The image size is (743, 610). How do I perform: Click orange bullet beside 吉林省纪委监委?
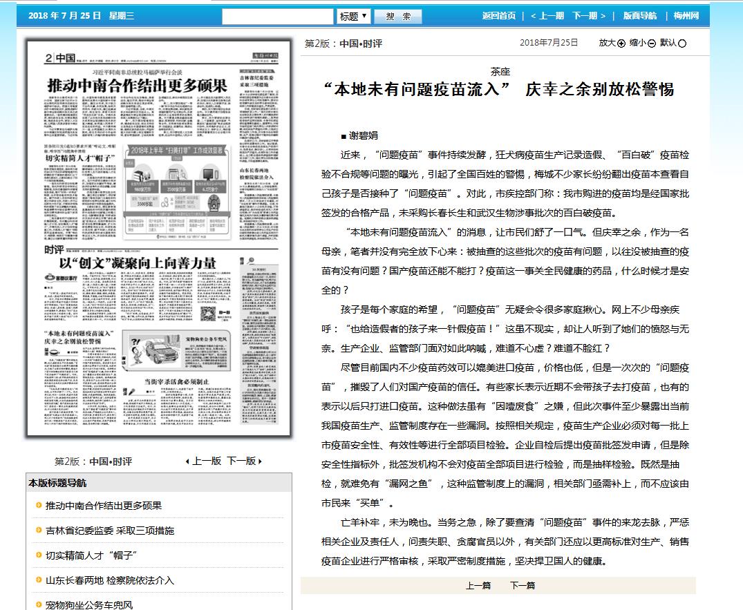pos(39,530)
